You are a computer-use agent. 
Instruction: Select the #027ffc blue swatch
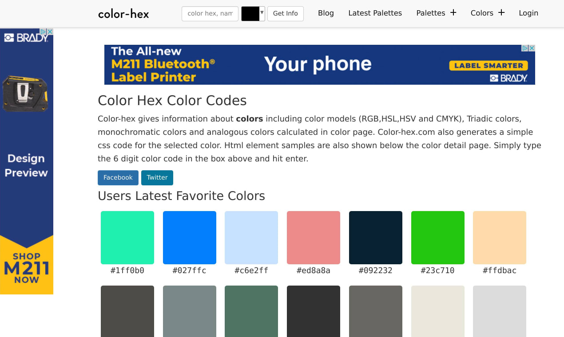point(190,238)
